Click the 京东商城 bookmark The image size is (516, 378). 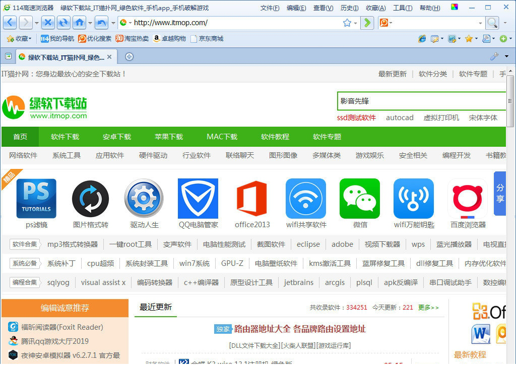[207, 39]
